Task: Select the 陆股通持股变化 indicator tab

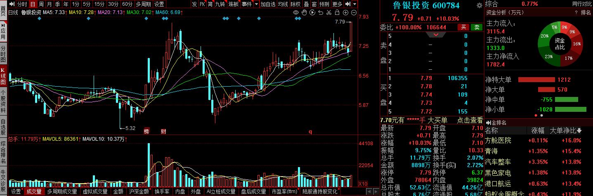Action: click(x=320, y=191)
